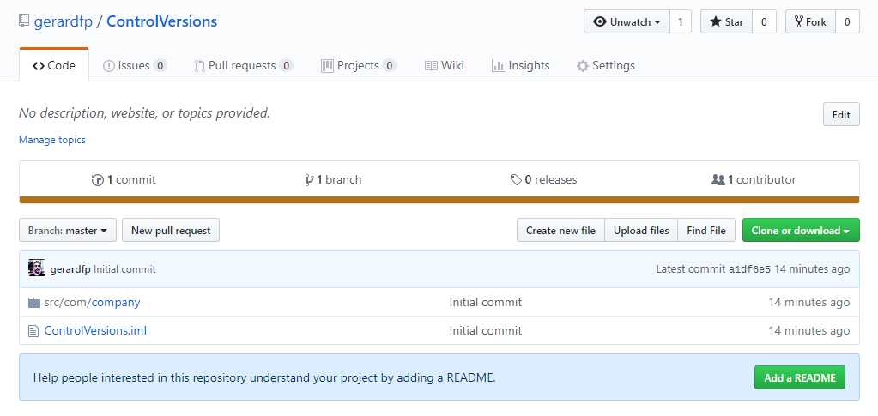This screenshot has height=416, width=878.
Task: Click the Manage topics link
Action: 52,140
